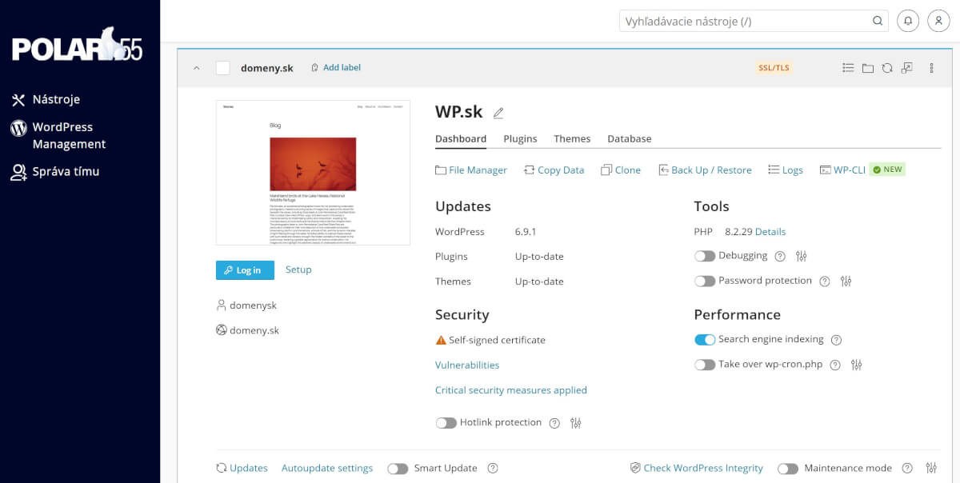
Task: Open PHP version Details link
Action: [770, 231]
